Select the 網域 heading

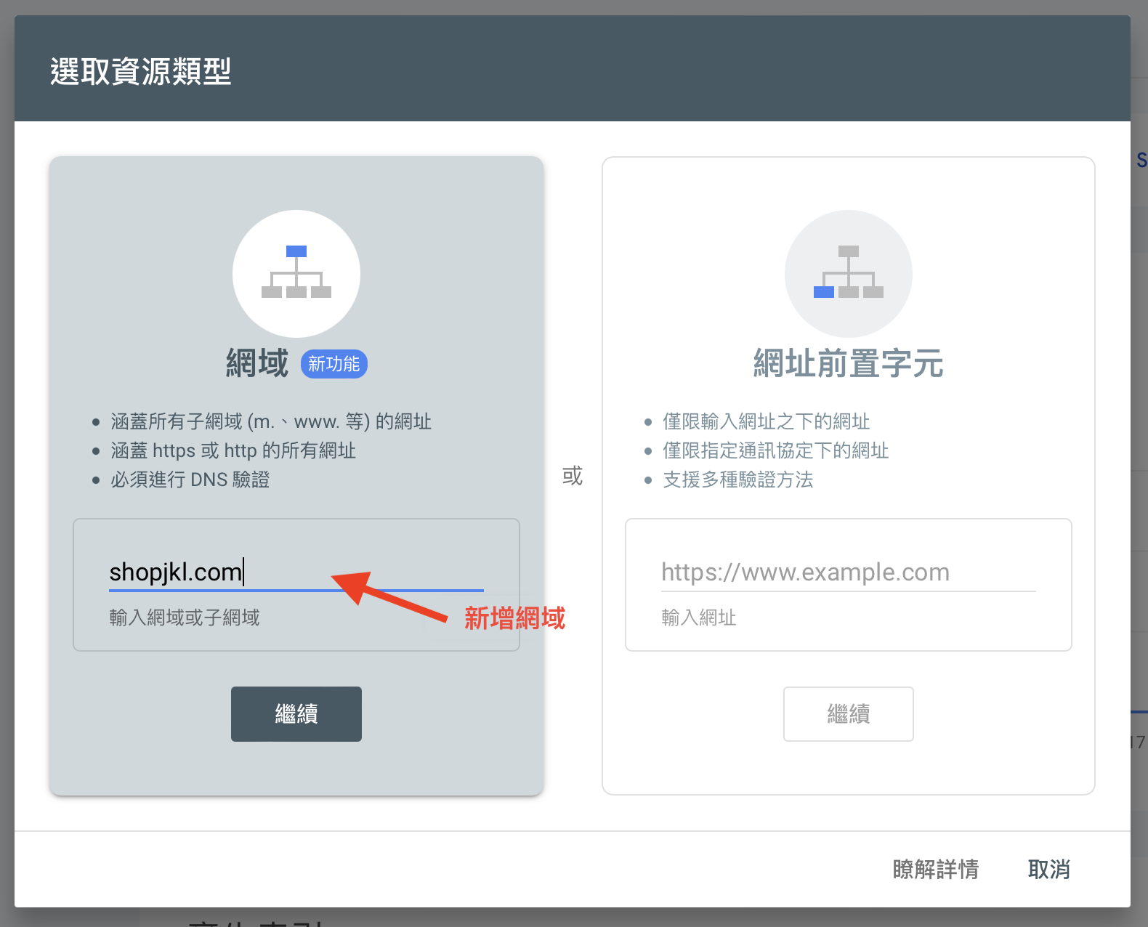click(x=257, y=363)
